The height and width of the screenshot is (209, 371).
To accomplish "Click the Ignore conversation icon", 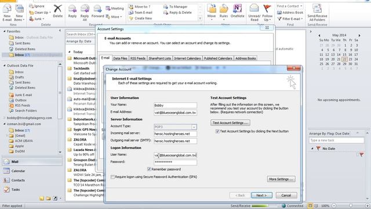I will click(37, 6).
